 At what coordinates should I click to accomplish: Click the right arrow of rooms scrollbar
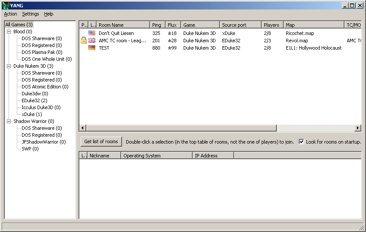[358, 128]
